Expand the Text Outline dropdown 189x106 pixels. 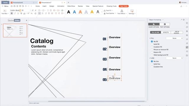pyautogui.click(x=115, y=13)
